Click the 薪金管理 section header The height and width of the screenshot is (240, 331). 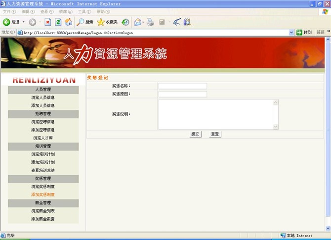(x=43, y=203)
